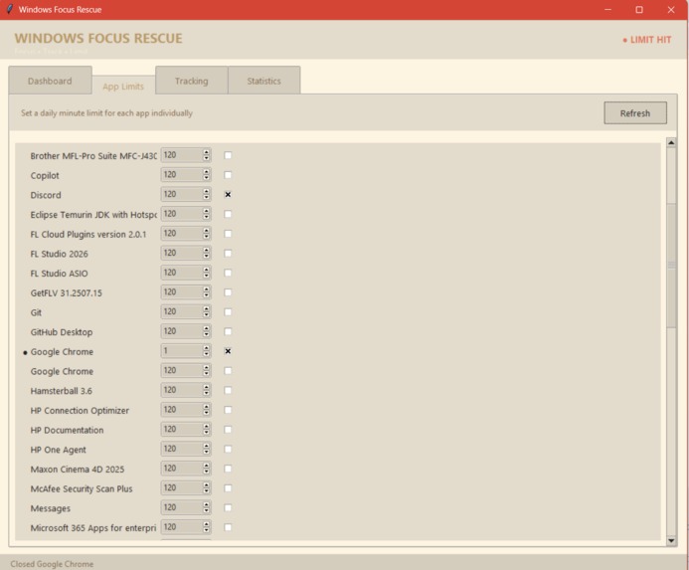689x570 pixels.
Task: Check the Hamsterball 3.6 checkbox
Action: coord(228,390)
